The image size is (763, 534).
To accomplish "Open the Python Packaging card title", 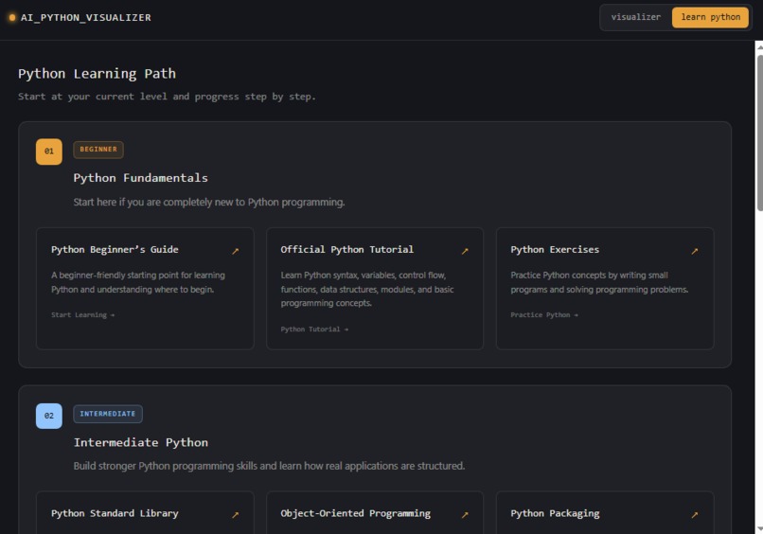I will 555,513.
